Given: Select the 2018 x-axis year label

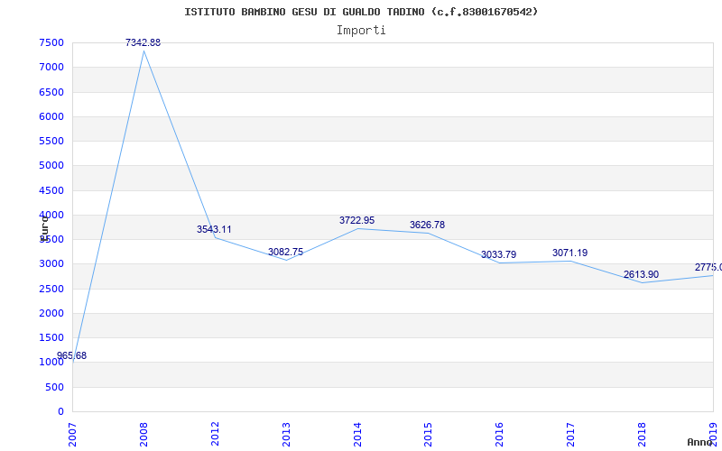Looking at the screenshot, I should pos(642,435).
